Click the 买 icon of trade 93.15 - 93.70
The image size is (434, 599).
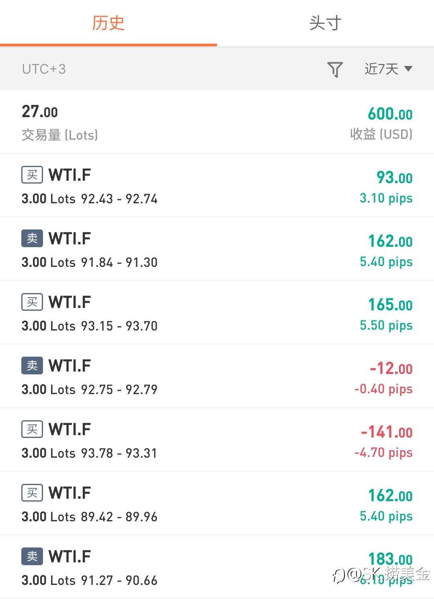click(x=32, y=302)
